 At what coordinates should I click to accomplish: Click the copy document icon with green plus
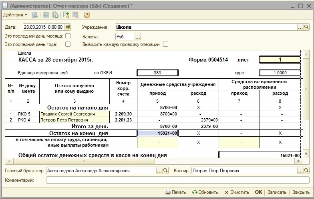click(56, 15)
